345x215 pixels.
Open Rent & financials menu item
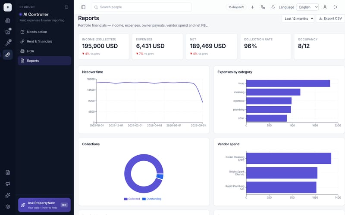click(x=44, y=41)
